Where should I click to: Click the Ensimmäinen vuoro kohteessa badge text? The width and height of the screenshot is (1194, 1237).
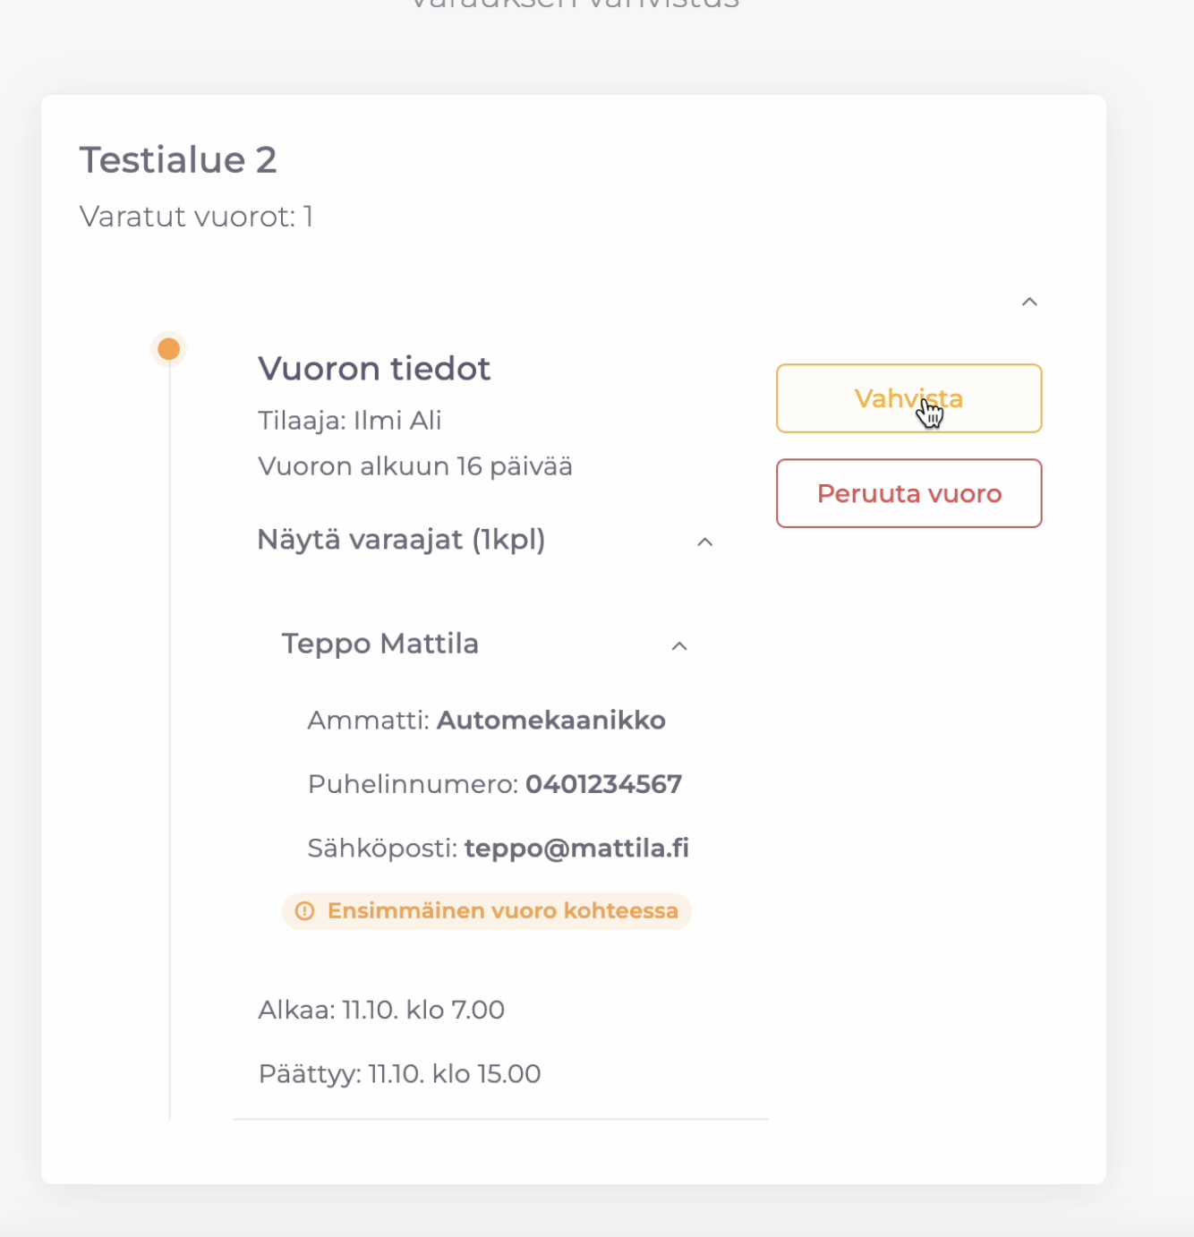[502, 911]
